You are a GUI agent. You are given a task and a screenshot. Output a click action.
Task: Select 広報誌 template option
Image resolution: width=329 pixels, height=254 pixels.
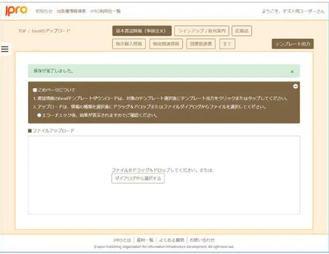tap(242, 31)
